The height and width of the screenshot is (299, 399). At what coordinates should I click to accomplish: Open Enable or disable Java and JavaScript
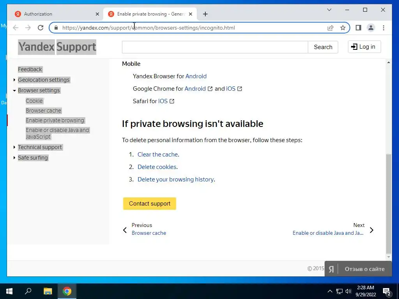[57, 133]
